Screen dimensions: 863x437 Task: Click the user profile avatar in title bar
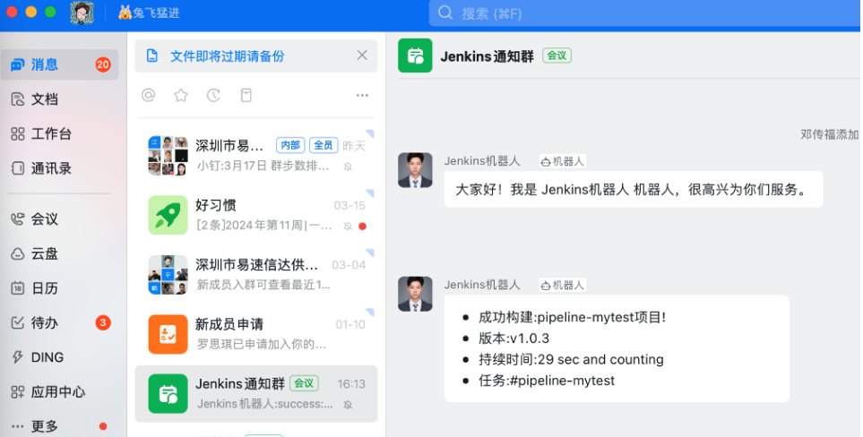(x=82, y=13)
